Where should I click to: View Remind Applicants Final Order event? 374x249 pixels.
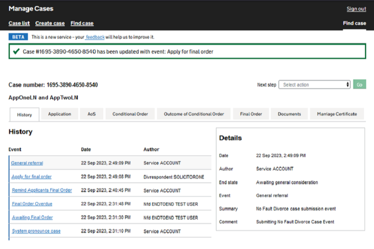(42, 190)
